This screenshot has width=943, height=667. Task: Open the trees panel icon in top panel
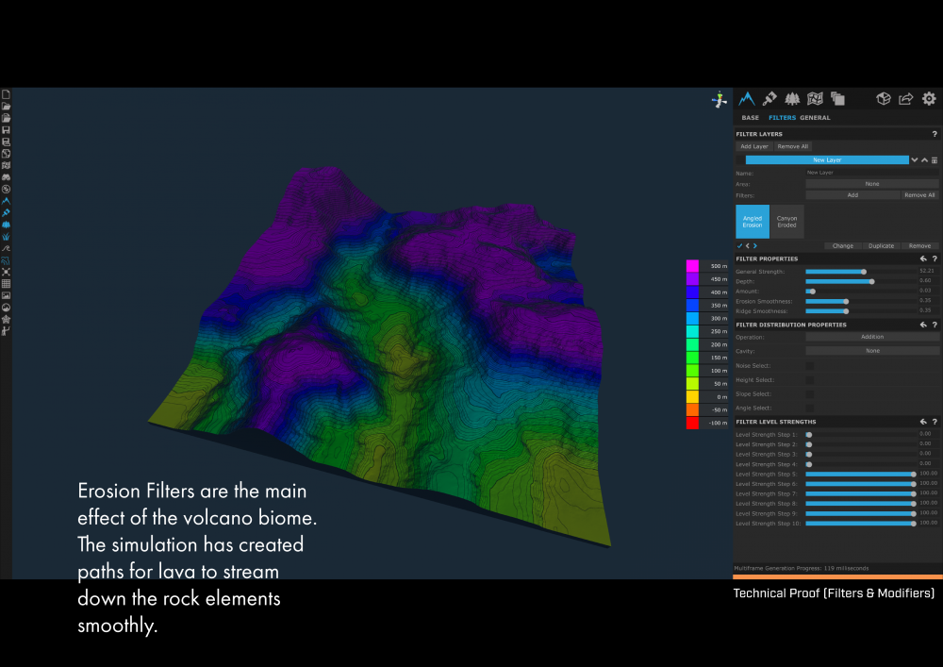point(792,98)
